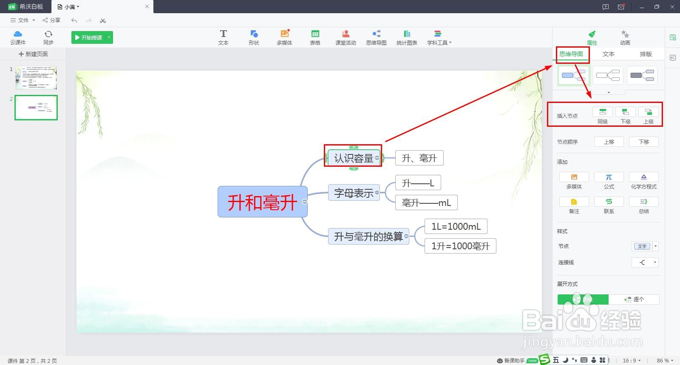The height and width of the screenshot is (365, 680).
Task: Select the 形状 shape tool
Action: point(254,37)
